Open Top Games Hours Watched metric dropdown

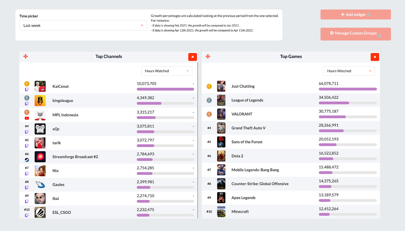pyautogui.click(x=349, y=71)
